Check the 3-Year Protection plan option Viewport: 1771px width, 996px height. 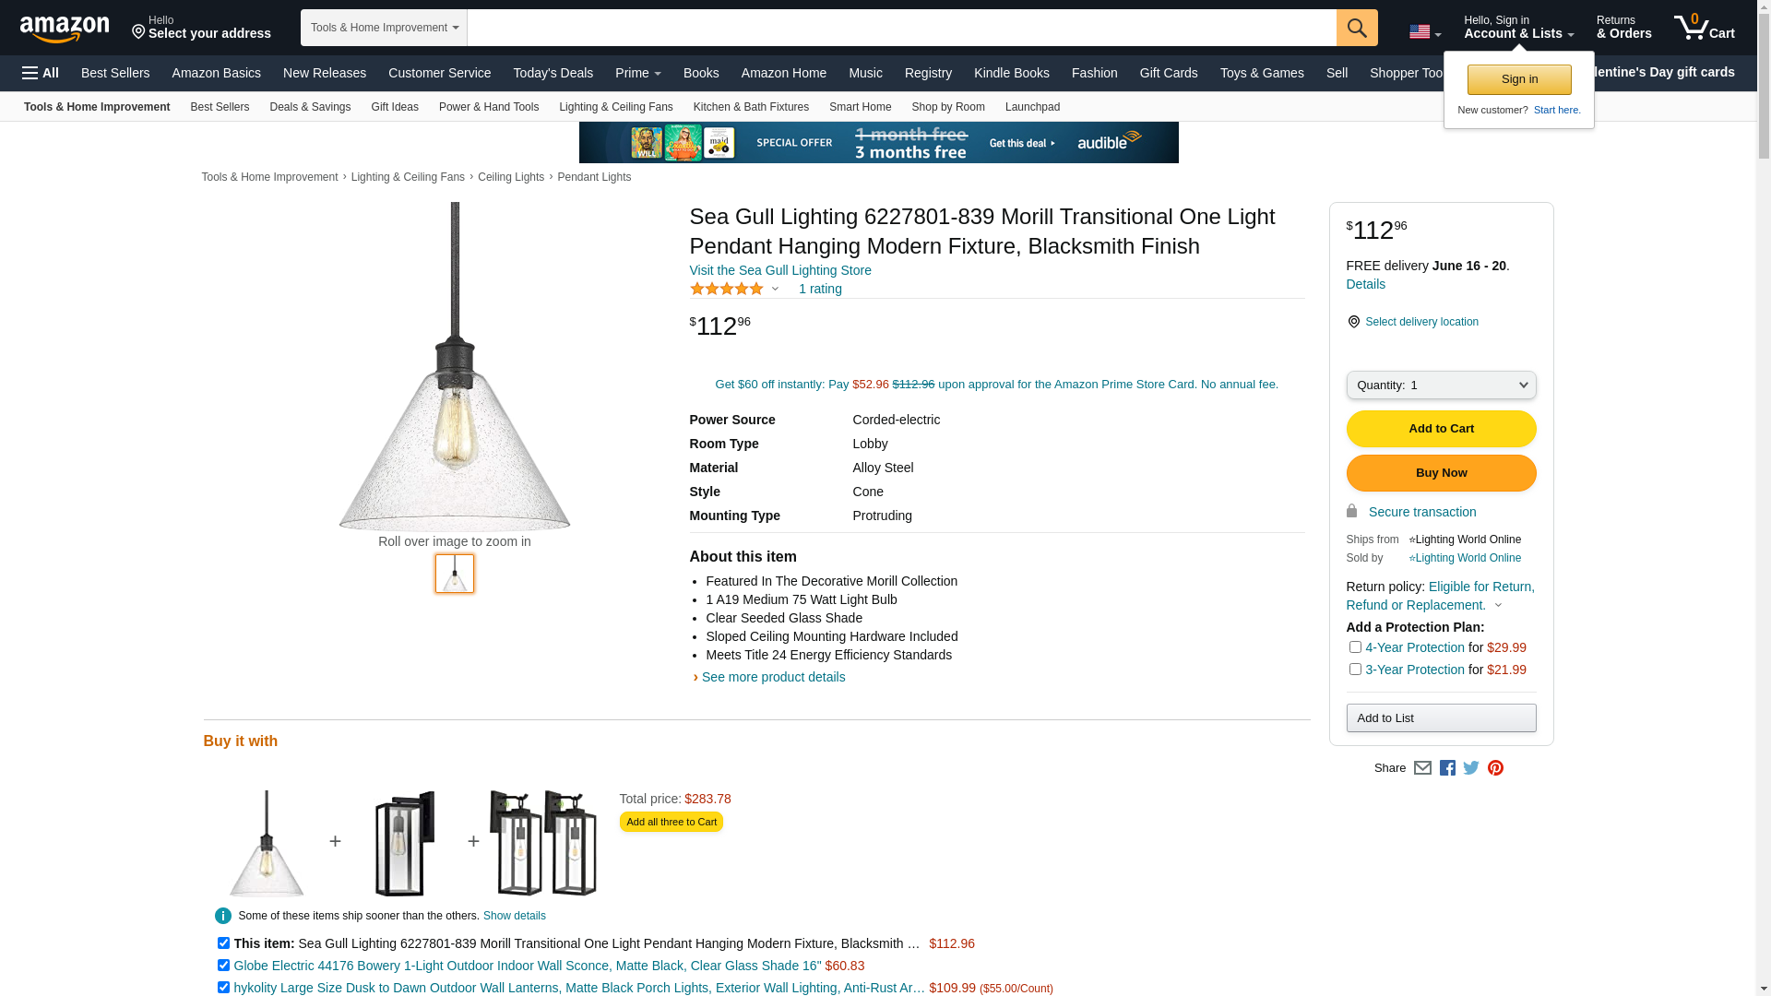pos(1355,670)
